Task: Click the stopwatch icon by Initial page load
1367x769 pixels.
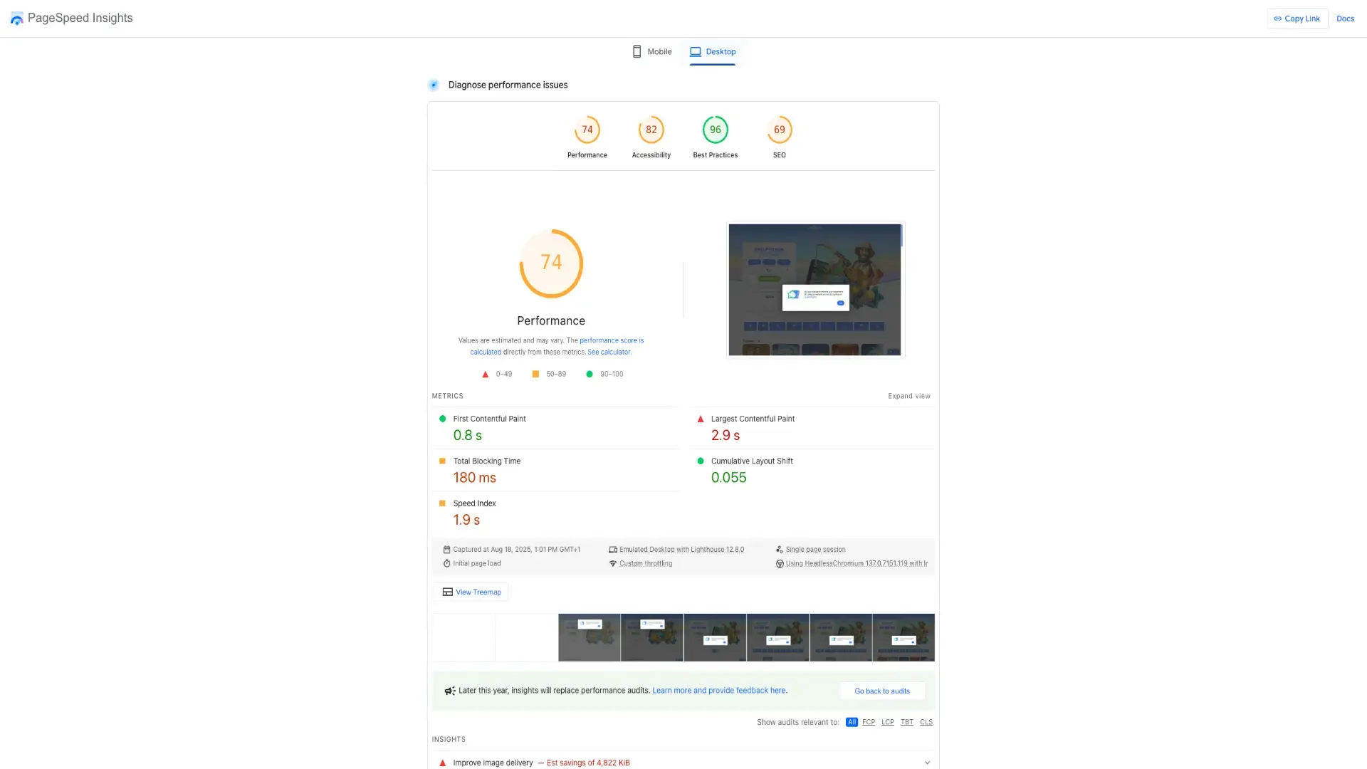Action: click(446, 563)
